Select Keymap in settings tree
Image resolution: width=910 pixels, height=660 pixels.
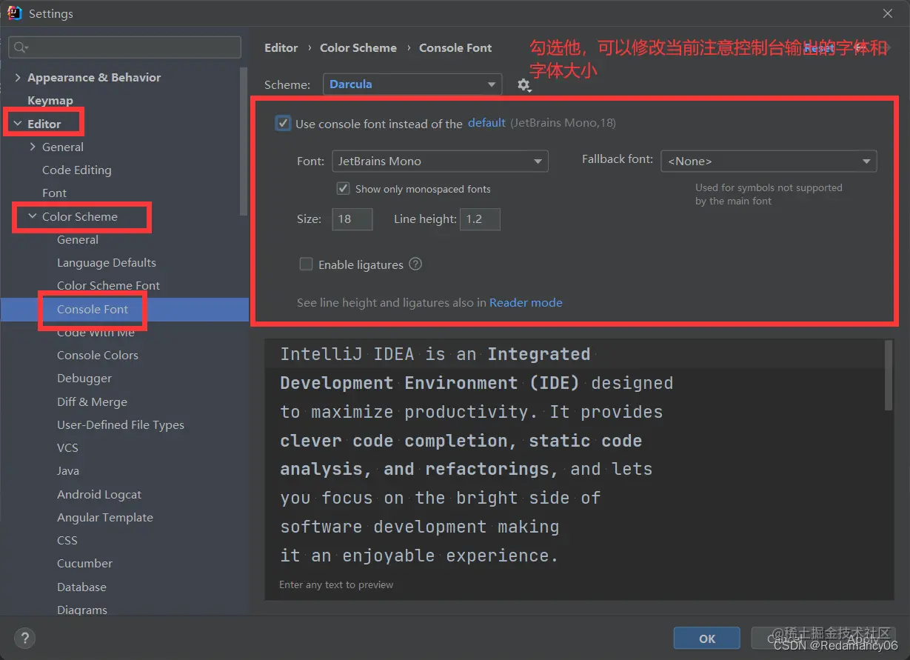tap(50, 100)
